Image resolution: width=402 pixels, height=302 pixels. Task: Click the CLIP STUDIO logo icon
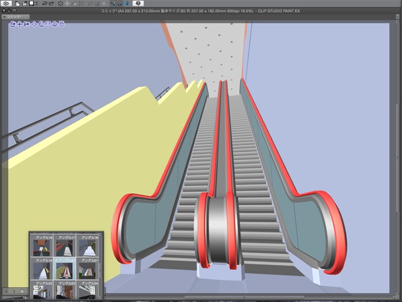6,4
